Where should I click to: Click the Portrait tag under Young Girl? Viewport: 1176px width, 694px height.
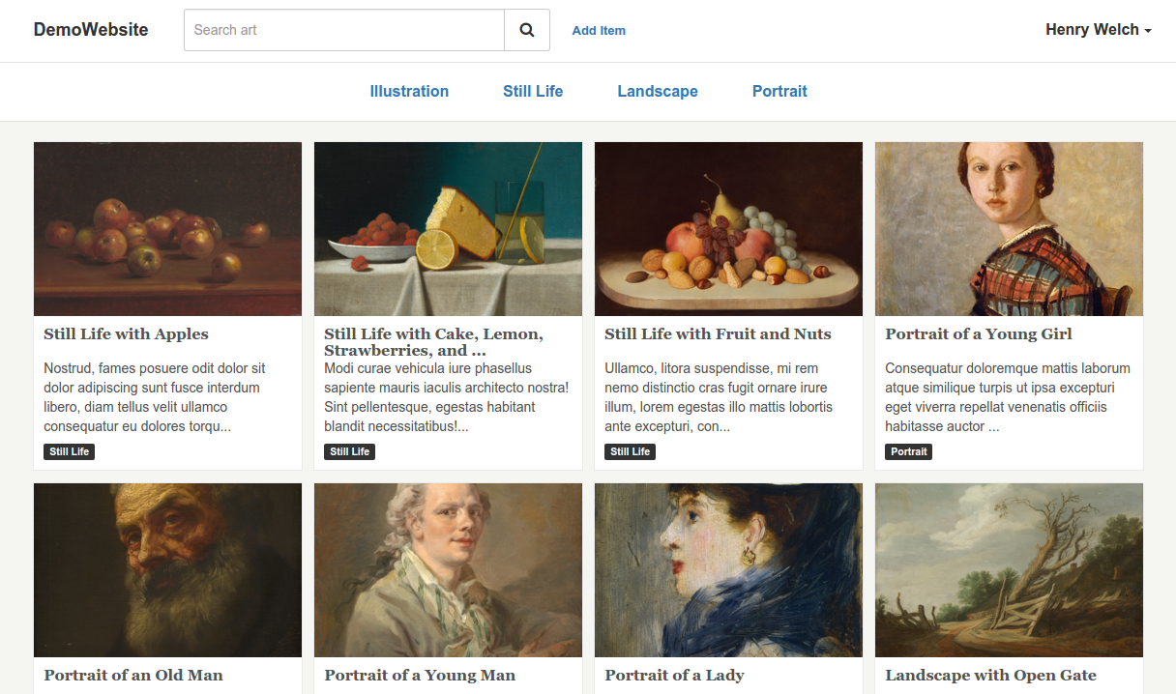[x=908, y=451]
